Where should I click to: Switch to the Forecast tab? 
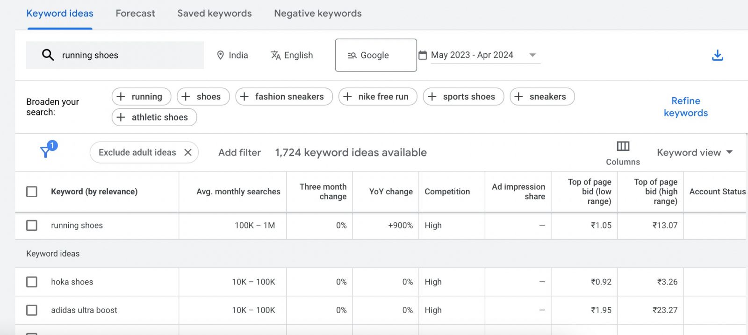(135, 14)
